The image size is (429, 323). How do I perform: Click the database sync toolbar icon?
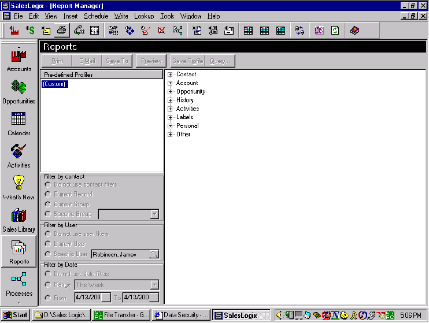tap(299, 31)
